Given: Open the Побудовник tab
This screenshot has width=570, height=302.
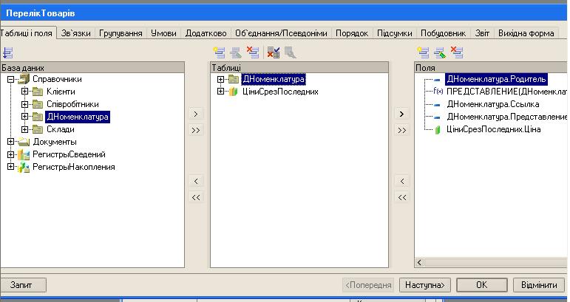Looking at the screenshot, I should tap(443, 33).
